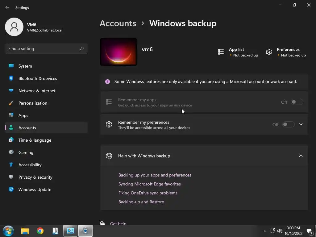Open Backing up your apps and preferences link
This screenshot has width=316, height=237.
click(155, 175)
